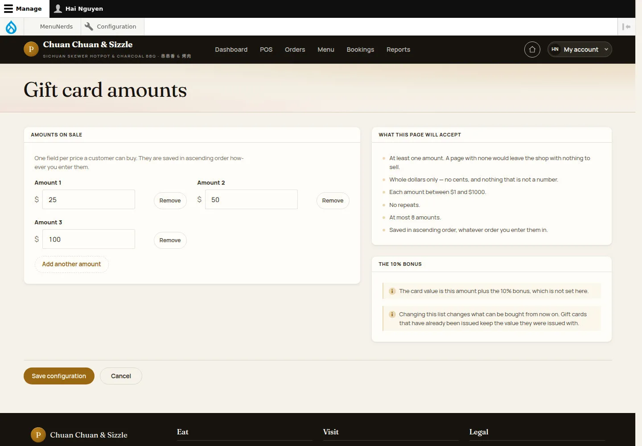Click the Drupal drop logo icon
The height and width of the screenshot is (446, 642).
pyautogui.click(x=11, y=27)
